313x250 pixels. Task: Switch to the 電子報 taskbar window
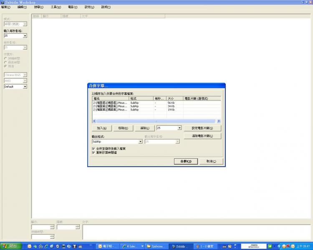pyautogui.click(x=109, y=246)
